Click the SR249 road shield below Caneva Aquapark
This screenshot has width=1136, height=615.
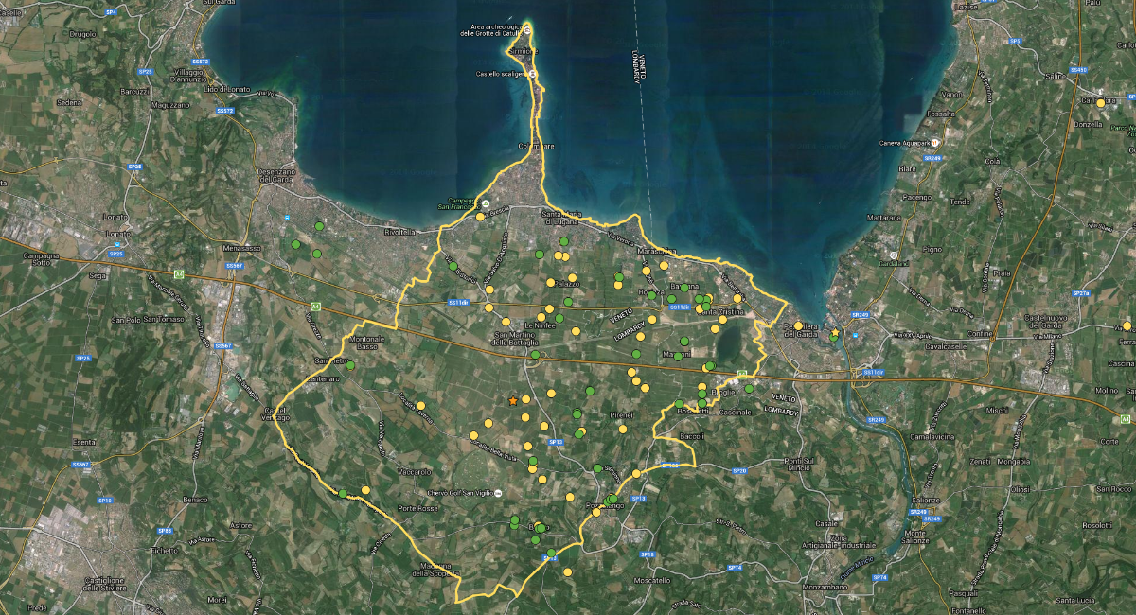coord(932,158)
